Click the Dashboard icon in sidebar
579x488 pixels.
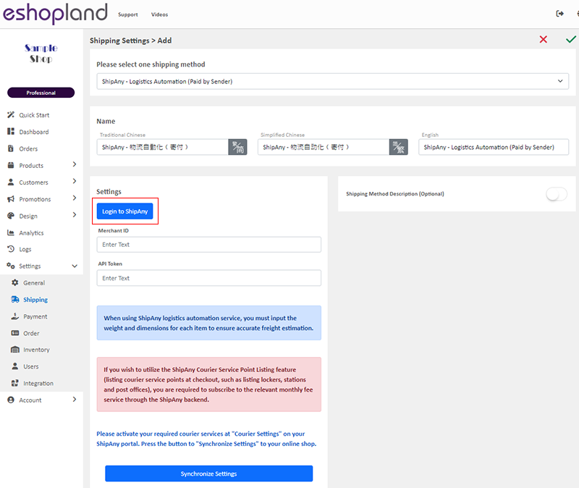[11, 132]
